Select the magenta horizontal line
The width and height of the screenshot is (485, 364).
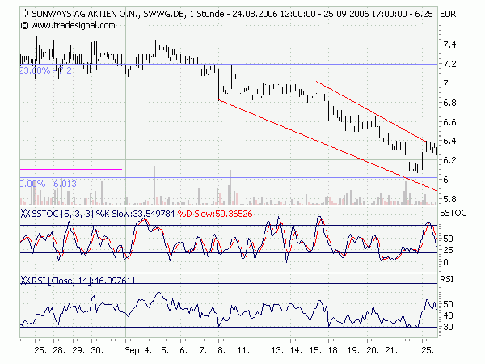point(71,169)
